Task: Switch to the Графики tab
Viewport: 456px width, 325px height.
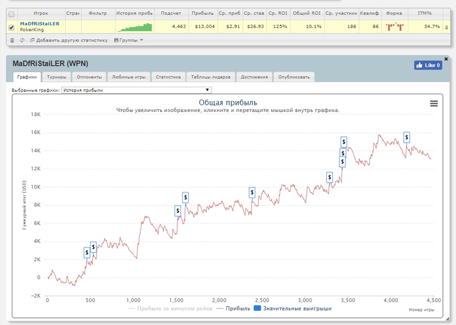Action: click(27, 77)
